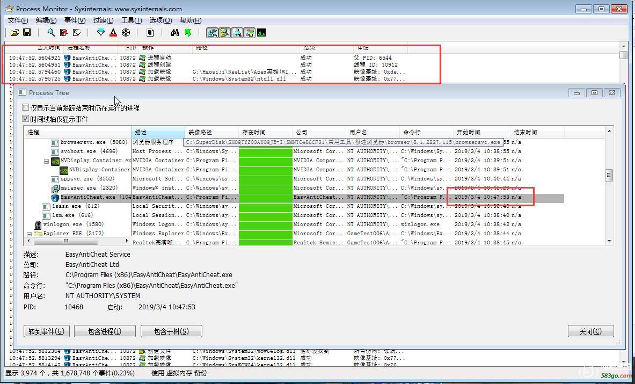Click the 关闭(C) button

(591, 331)
